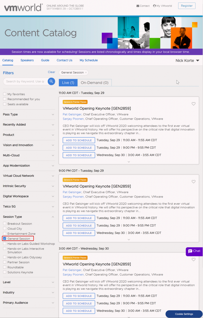203x318 pixels.
Task: Open first VMworld Opening Keynote title
Action: pyautogui.click(x=97, y=108)
